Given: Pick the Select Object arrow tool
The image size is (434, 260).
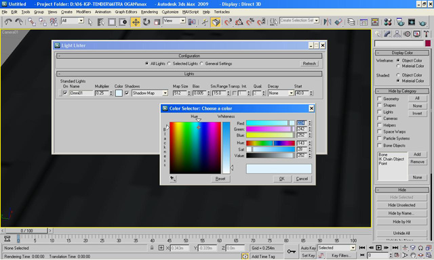Looking at the screenshot, I should 90,22.
